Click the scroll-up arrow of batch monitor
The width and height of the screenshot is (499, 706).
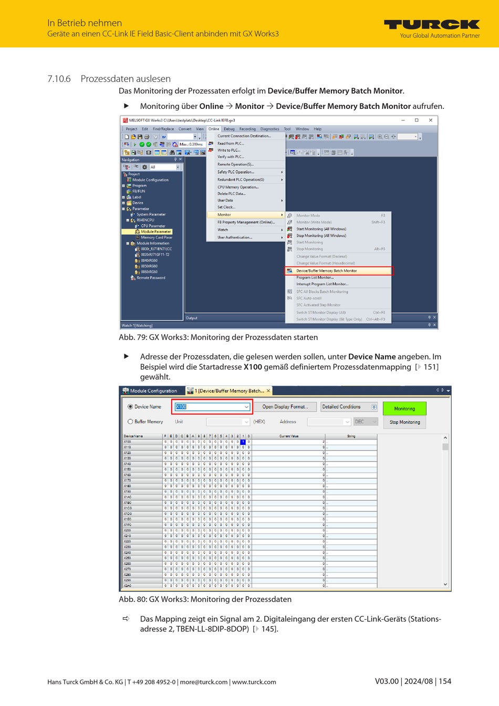(x=445, y=437)
